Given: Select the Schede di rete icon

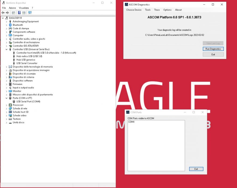Looking at the screenshot, I should 10,108.
